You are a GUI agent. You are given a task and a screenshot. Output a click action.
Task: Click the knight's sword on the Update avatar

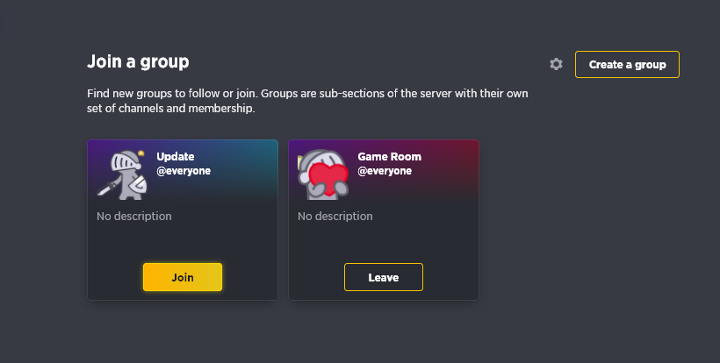click(x=107, y=188)
